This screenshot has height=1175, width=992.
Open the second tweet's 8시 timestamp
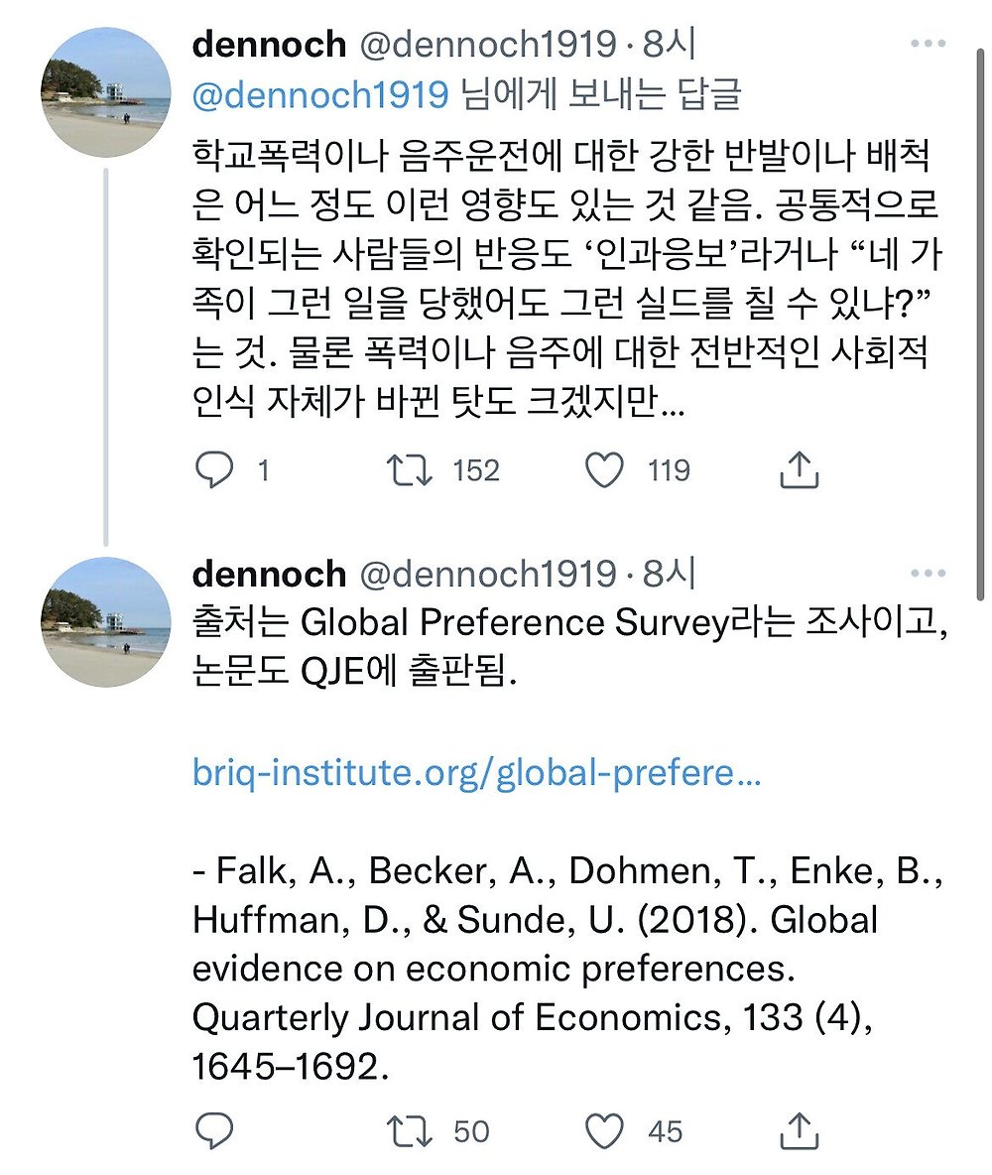pos(669,573)
